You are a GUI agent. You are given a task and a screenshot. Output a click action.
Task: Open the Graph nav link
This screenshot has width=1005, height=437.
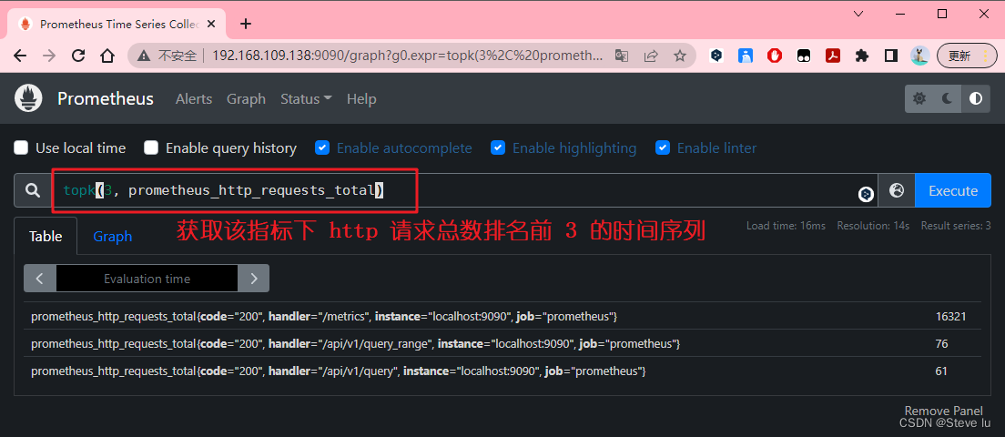246,98
